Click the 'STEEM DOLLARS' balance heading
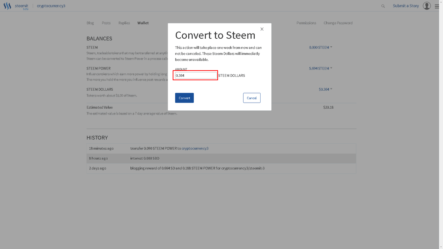The width and height of the screenshot is (443, 249). [100, 89]
